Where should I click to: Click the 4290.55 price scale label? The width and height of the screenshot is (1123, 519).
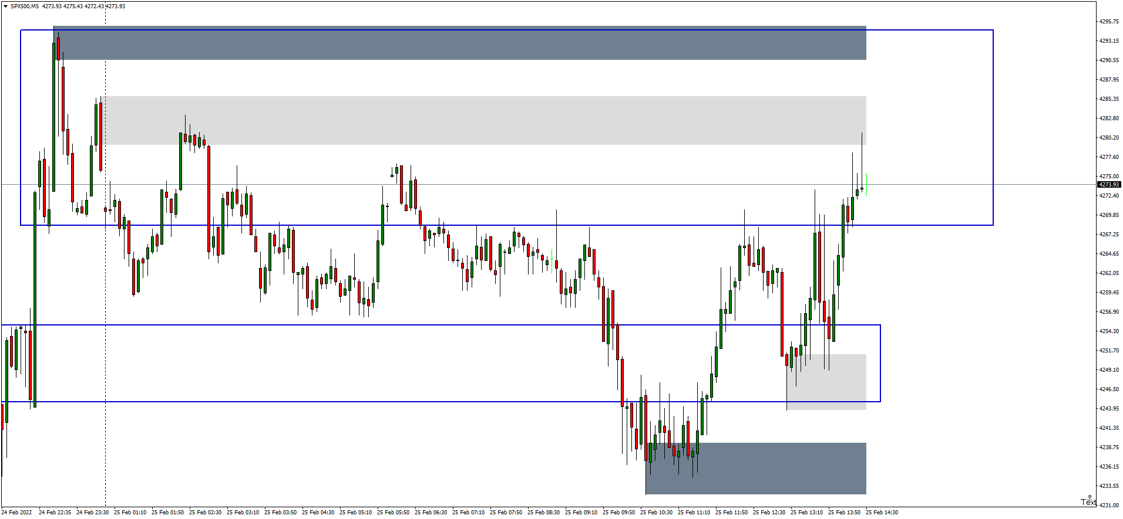(x=1109, y=60)
